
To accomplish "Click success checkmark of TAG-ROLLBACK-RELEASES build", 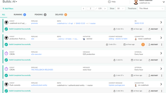I will [6, 75].
